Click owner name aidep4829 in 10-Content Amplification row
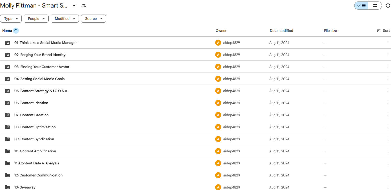391x190 pixels. coord(232,151)
